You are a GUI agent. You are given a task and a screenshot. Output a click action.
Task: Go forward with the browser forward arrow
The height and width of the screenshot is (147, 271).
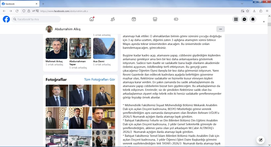tap(11, 11)
